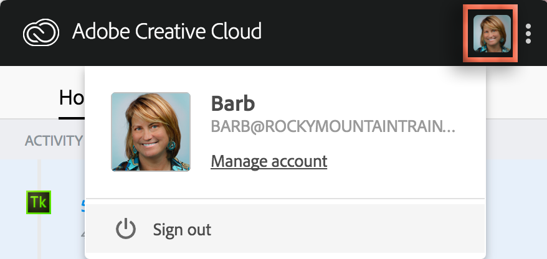Switch to the partially hidden Home tab

coord(71,97)
